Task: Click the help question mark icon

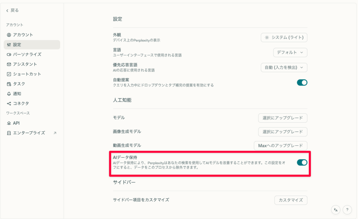Action: tap(347, 210)
